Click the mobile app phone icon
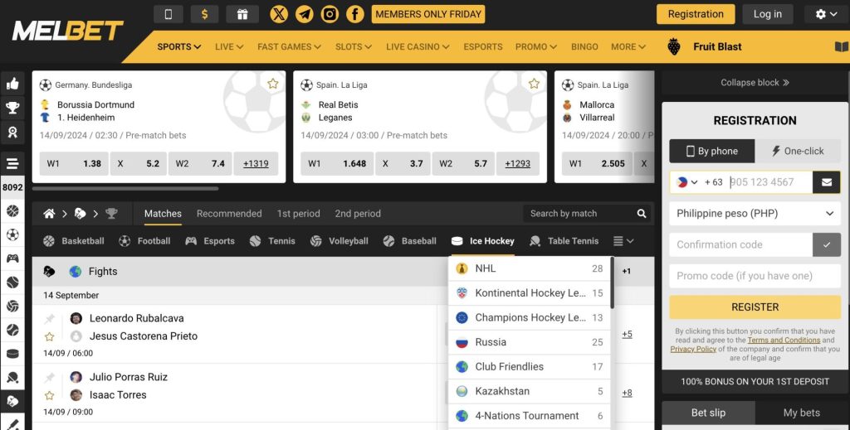Screen dimensions: 850x430 pos(169,14)
